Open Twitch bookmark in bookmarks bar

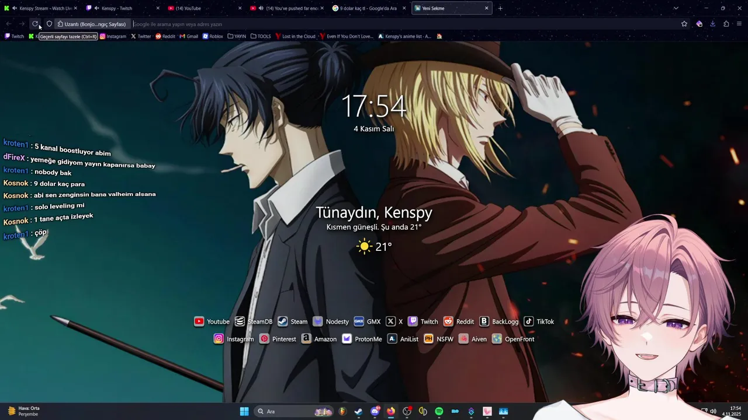(15, 36)
